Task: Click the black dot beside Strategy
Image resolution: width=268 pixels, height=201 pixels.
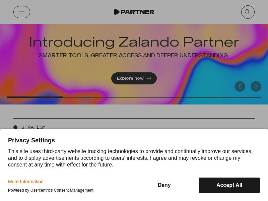Action: point(15,127)
